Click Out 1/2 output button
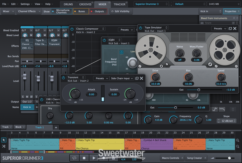The image size is (242, 163). [27, 102]
